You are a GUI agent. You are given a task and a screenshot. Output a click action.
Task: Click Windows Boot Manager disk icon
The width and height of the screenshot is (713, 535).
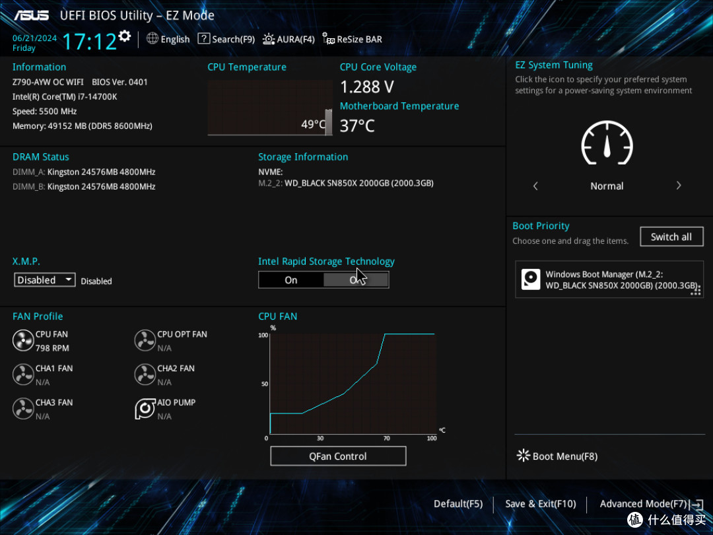[531, 279]
